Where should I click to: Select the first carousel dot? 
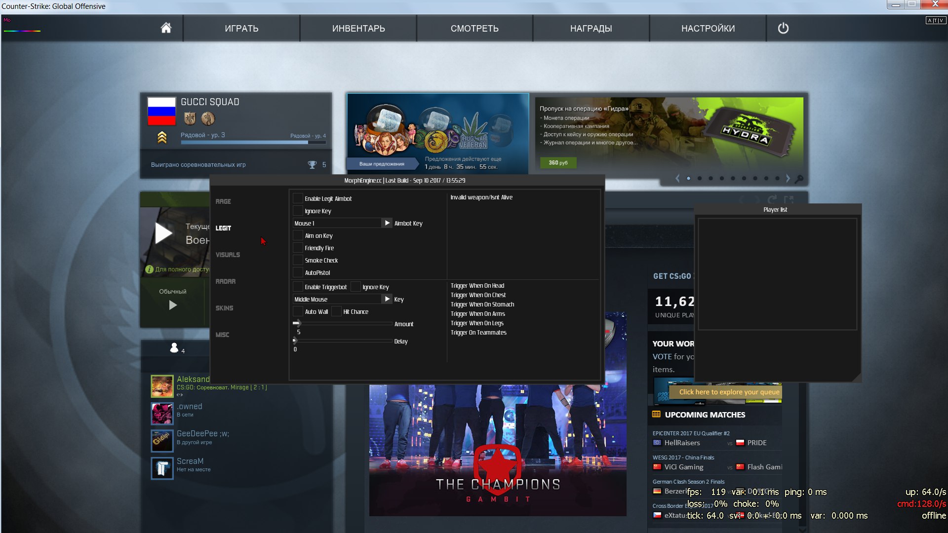tap(688, 178)
